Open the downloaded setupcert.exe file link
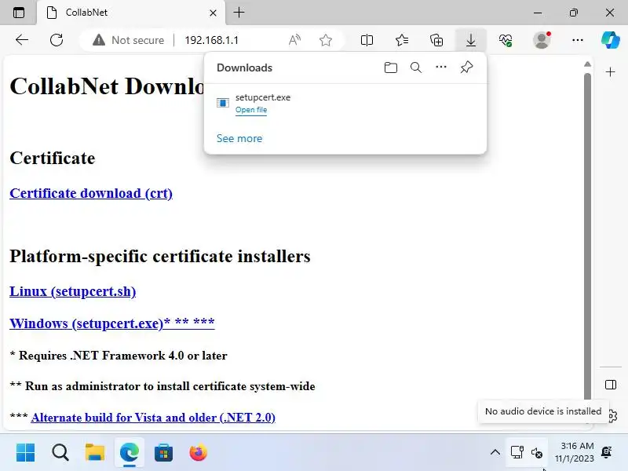Viewport: 628px width, 471px height. 251,110
